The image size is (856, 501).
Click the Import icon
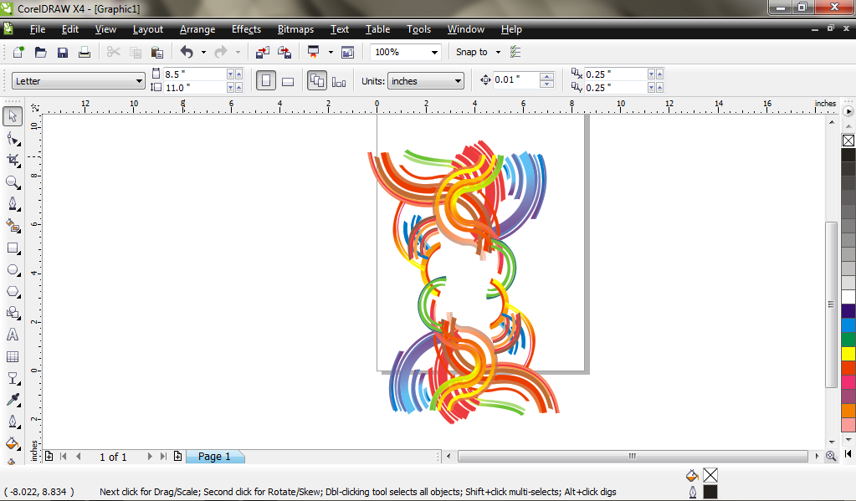coord(263,52)
